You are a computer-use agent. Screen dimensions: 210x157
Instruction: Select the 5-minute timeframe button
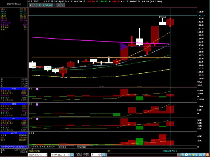tap(35, 5)
